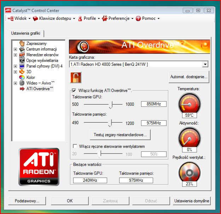
Task: Click the Temperatura gauge
Action: (190, 103)
